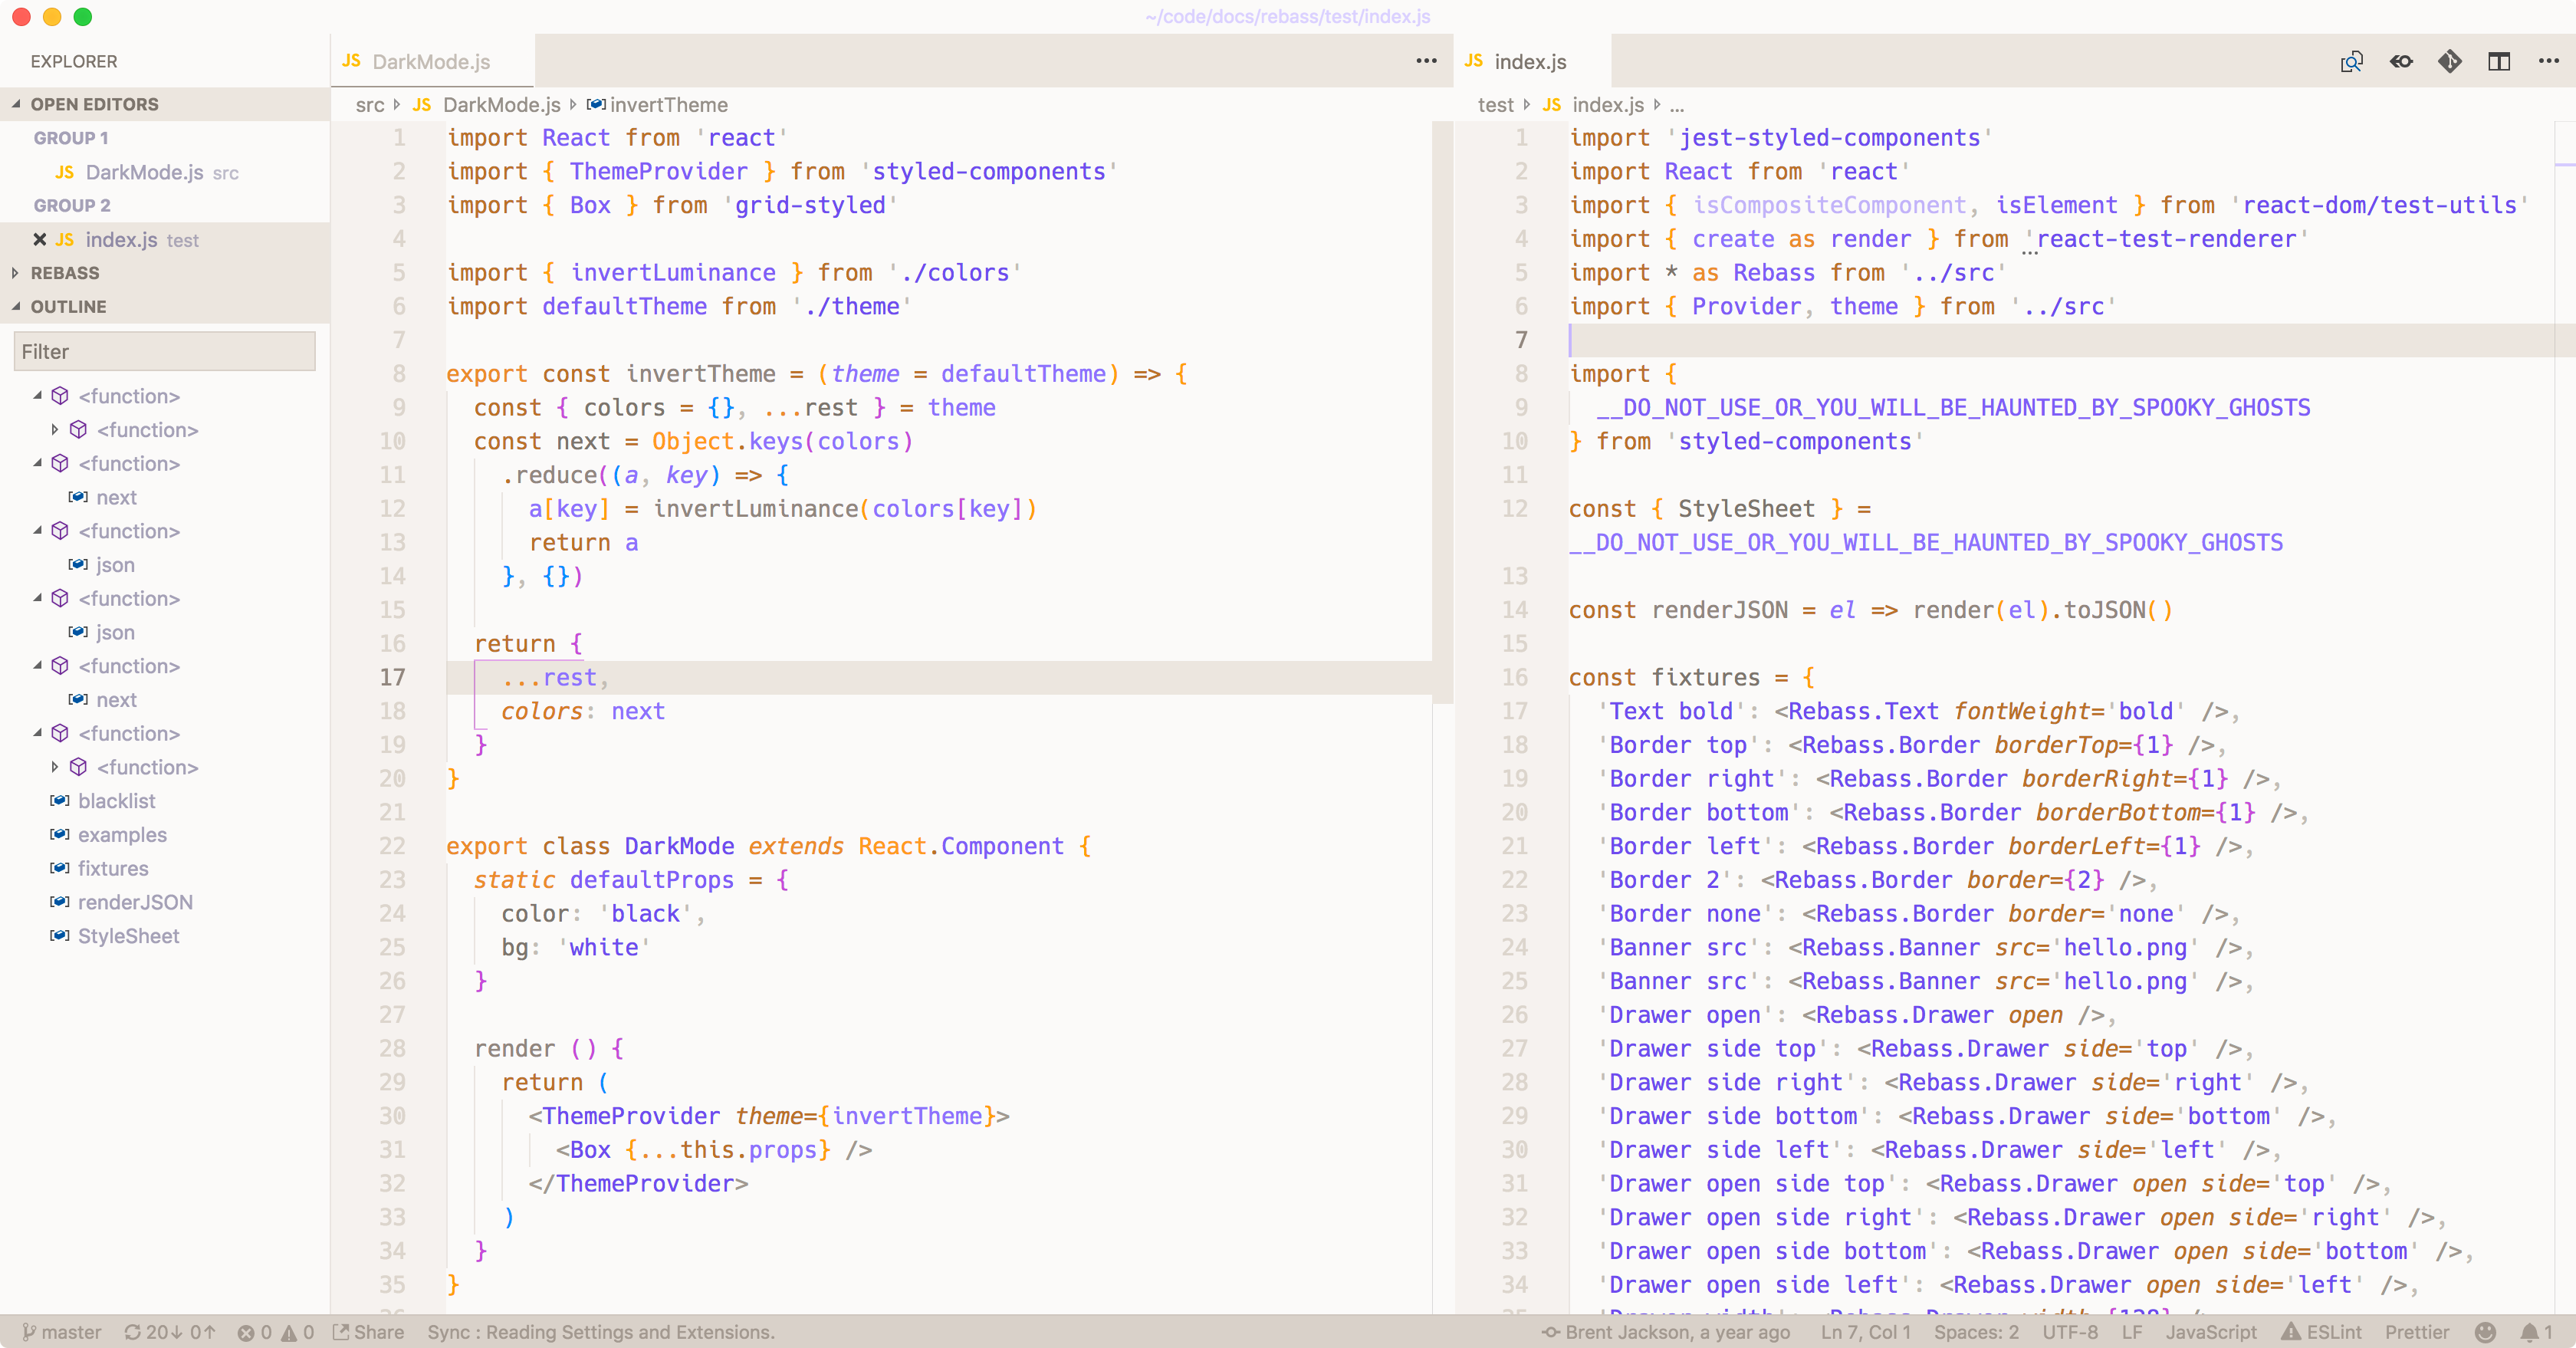This screenshot has width=2576, height=1348.
Task: Open problems panel via errors and warnings count
Action: pyautogui.click(x=276, y=1332)
